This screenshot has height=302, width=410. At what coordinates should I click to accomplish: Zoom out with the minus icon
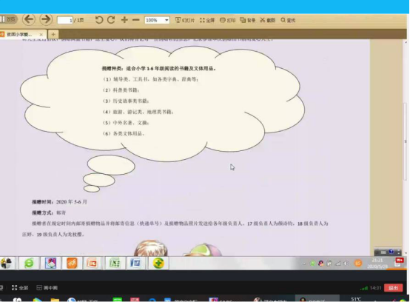tap(135, 20)
